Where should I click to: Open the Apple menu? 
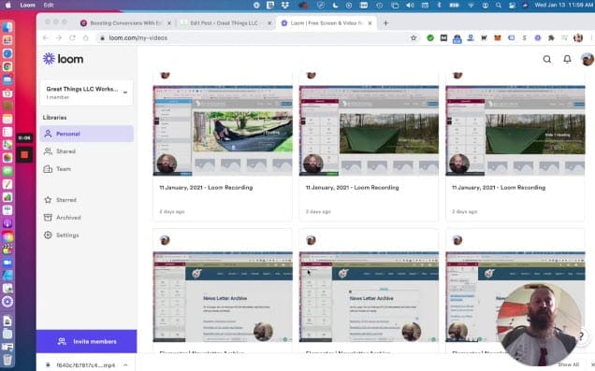pyautogui.click(x=8, y=6)
